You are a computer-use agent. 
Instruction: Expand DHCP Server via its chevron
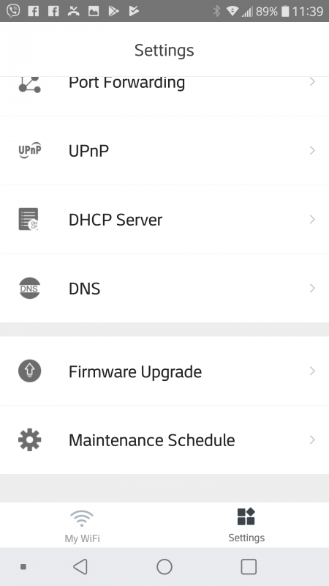312,219
